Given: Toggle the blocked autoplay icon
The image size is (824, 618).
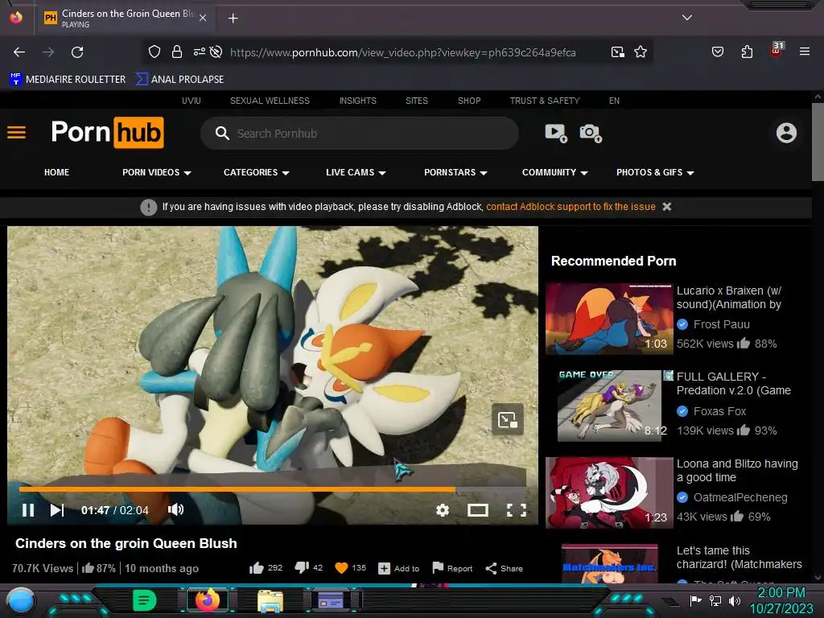Looking at the screenshot, I should tap(216, 52).
